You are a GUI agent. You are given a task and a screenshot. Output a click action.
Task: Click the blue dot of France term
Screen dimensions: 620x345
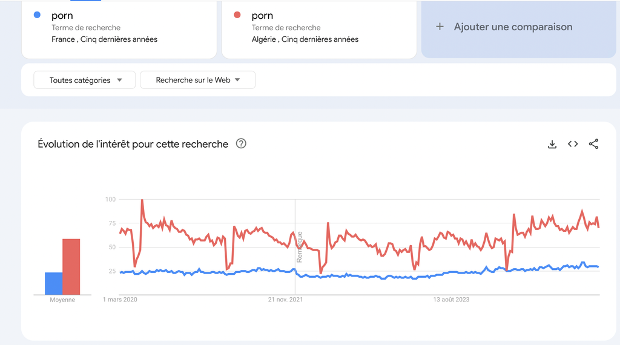point(38,15)
